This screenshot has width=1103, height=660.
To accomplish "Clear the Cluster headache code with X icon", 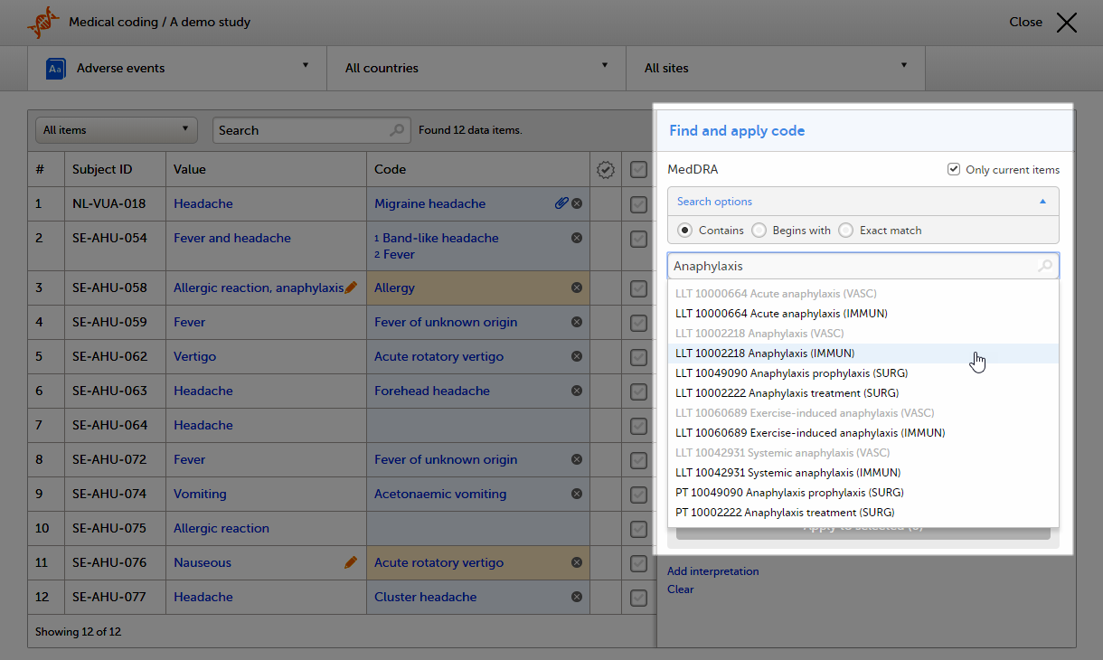I will coord(576,597).
